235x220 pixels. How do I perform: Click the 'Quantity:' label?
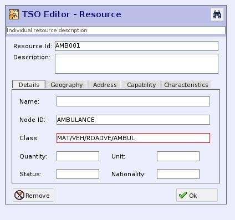tap(33, 156)
